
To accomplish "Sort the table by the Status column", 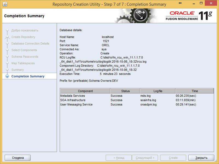I will [125, 91].
